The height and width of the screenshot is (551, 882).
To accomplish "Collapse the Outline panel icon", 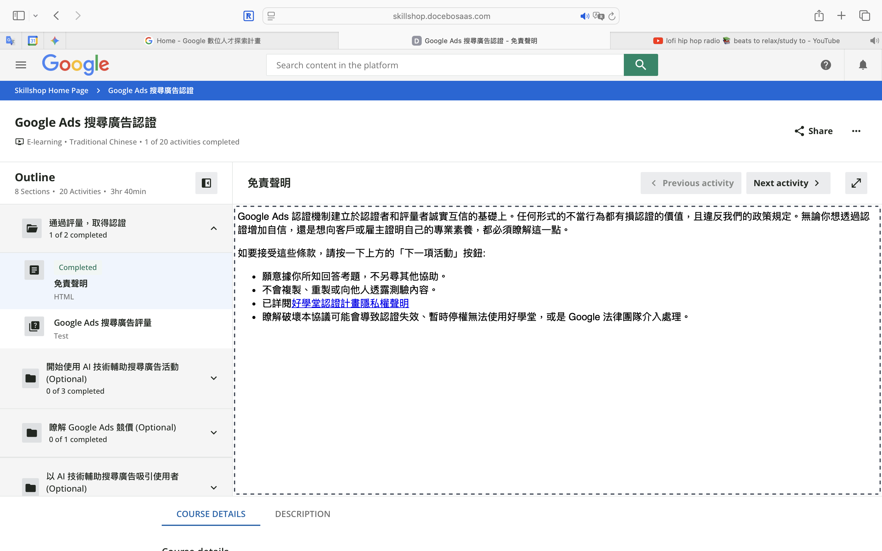I will (206, 183).
